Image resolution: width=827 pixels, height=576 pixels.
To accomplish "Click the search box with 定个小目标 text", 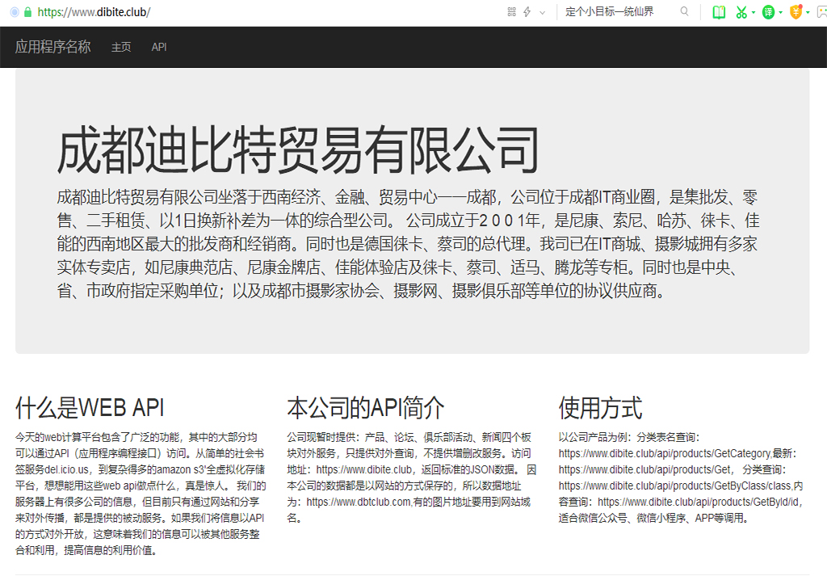I will (614, 12).
